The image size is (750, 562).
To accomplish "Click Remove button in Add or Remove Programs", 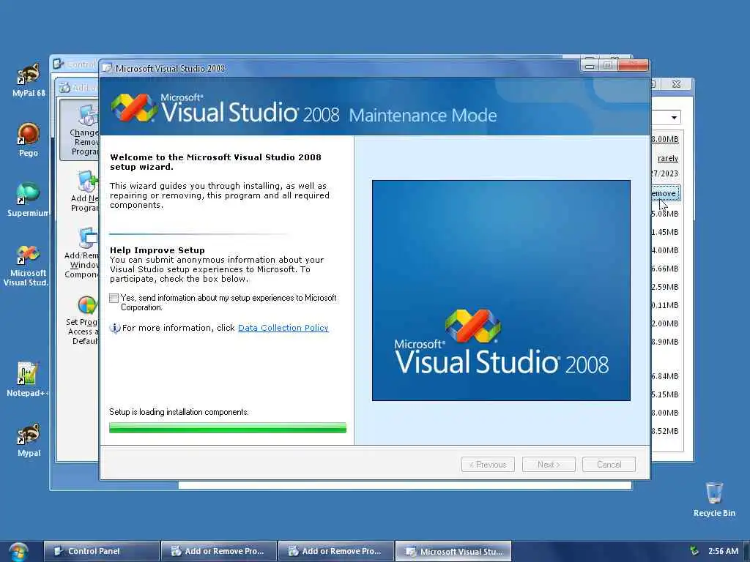I will tap(665, 193).
